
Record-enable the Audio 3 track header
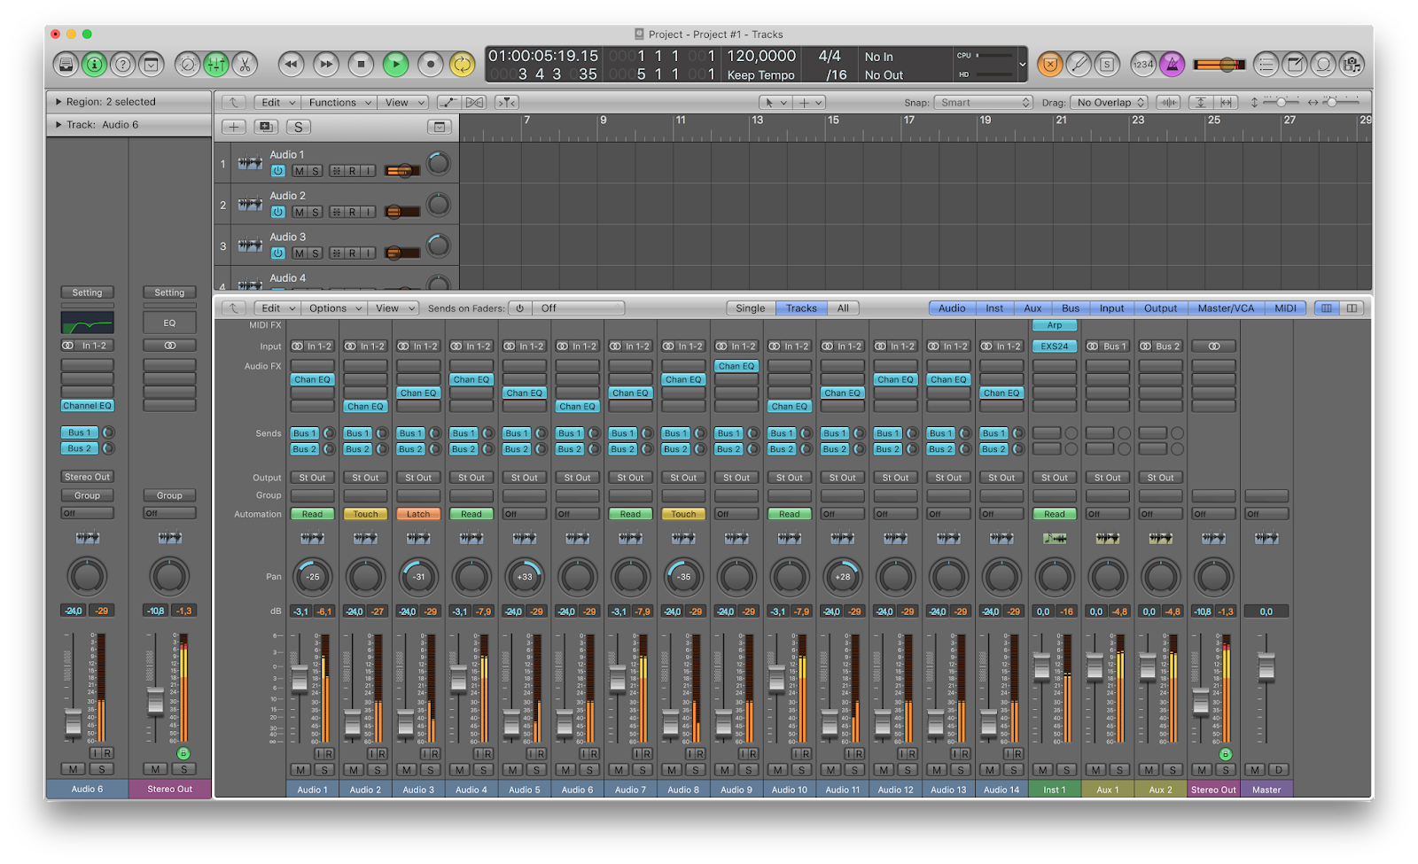coord(352,253)
